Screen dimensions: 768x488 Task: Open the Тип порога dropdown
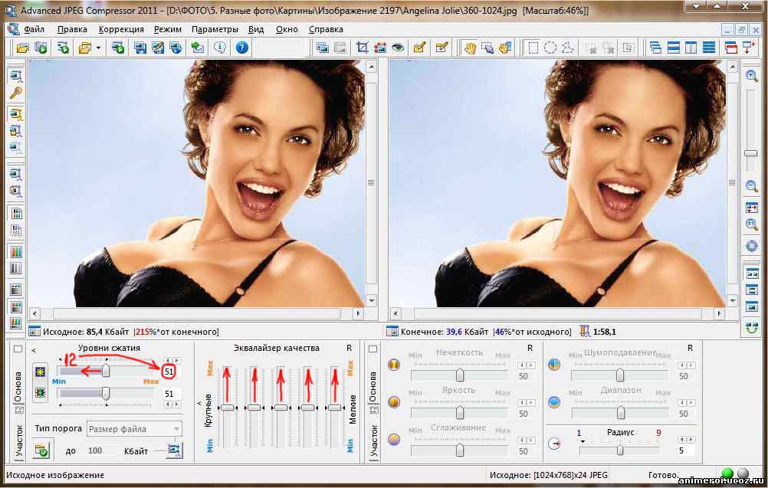(x=134, y=429)
